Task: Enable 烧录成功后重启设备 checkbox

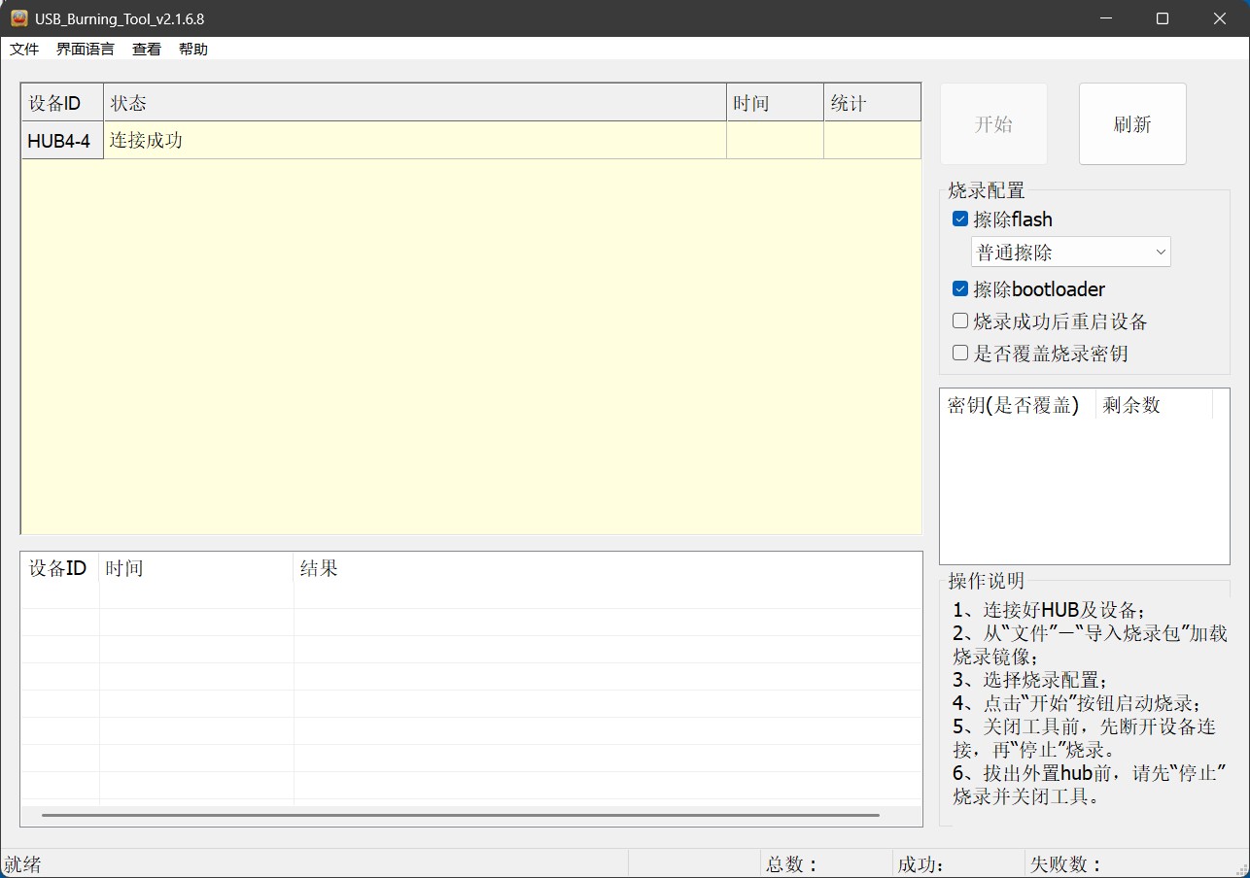Action: tap(960, 321)
